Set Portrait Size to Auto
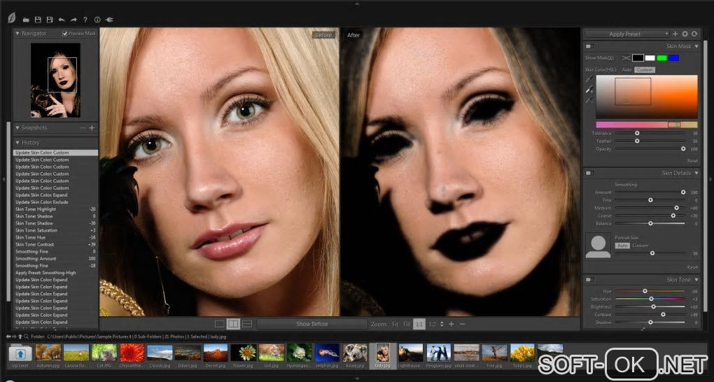The image size is (714, 382). click(x=622, y=246)
